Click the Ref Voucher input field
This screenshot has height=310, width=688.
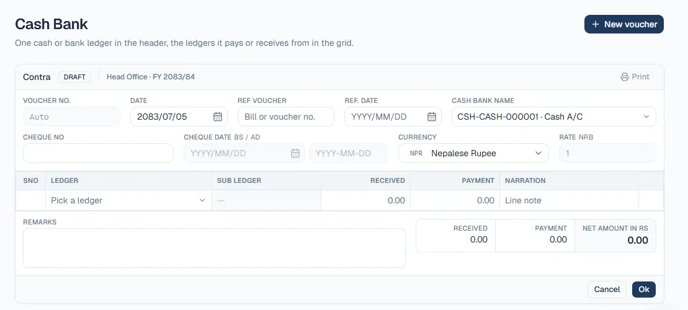pyautogui.click(x=285, y=117)
